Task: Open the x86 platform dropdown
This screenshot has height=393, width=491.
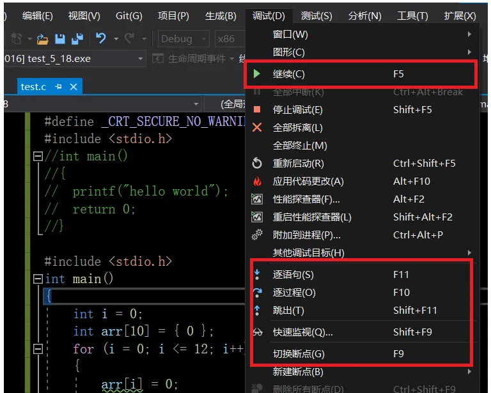Action: point(230,39)
